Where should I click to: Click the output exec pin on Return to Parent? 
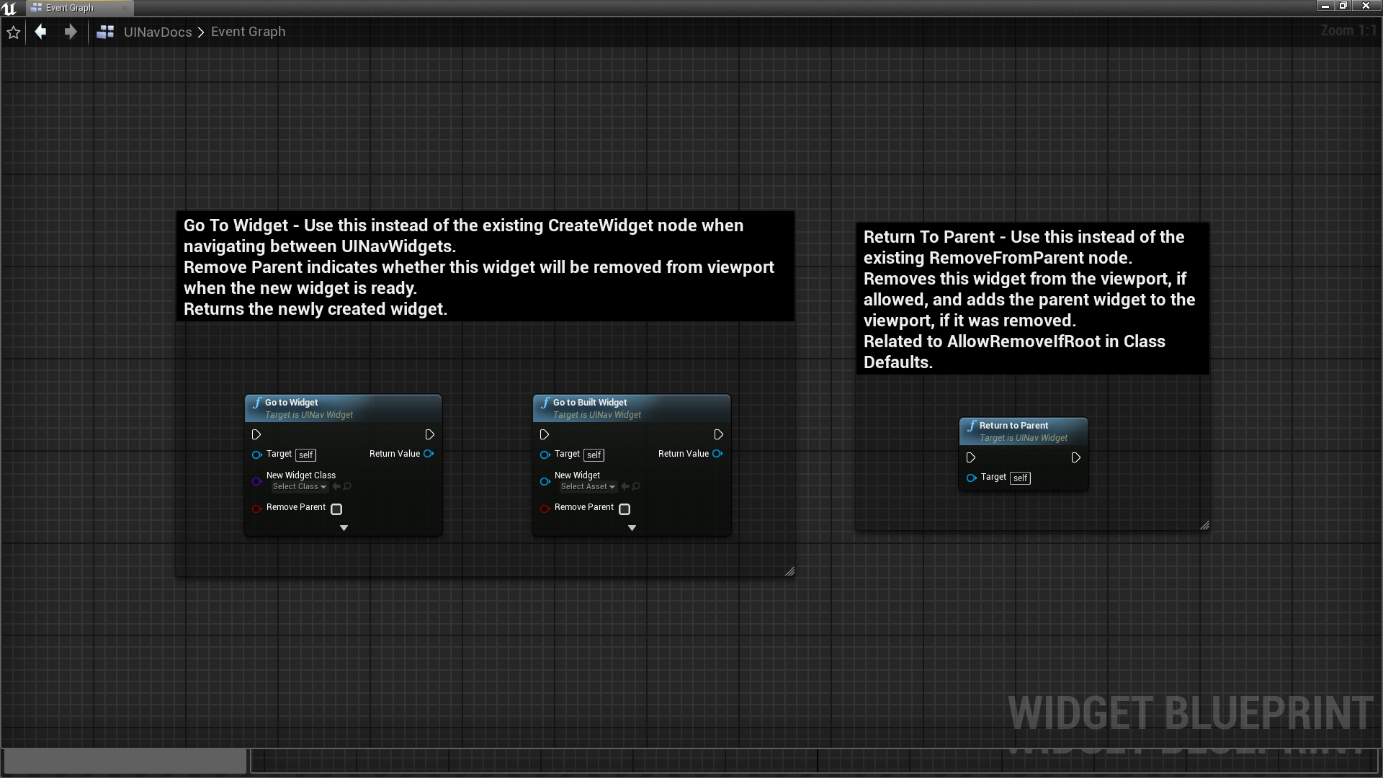point(1075,458)
